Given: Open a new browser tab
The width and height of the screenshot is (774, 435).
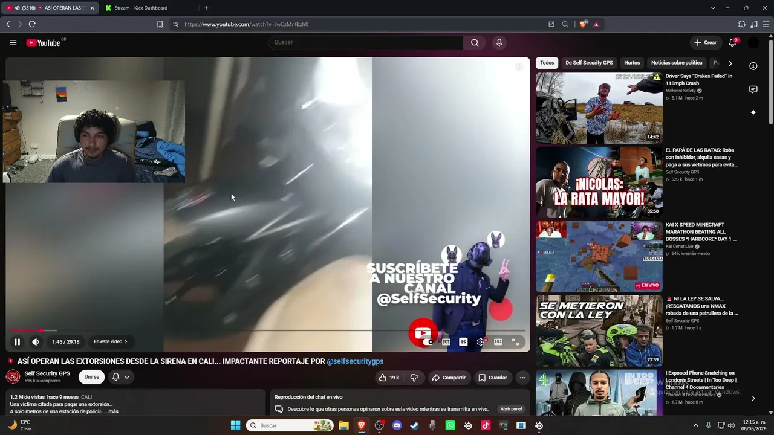Looking at the screenshot, I should [x=206, y=8].
